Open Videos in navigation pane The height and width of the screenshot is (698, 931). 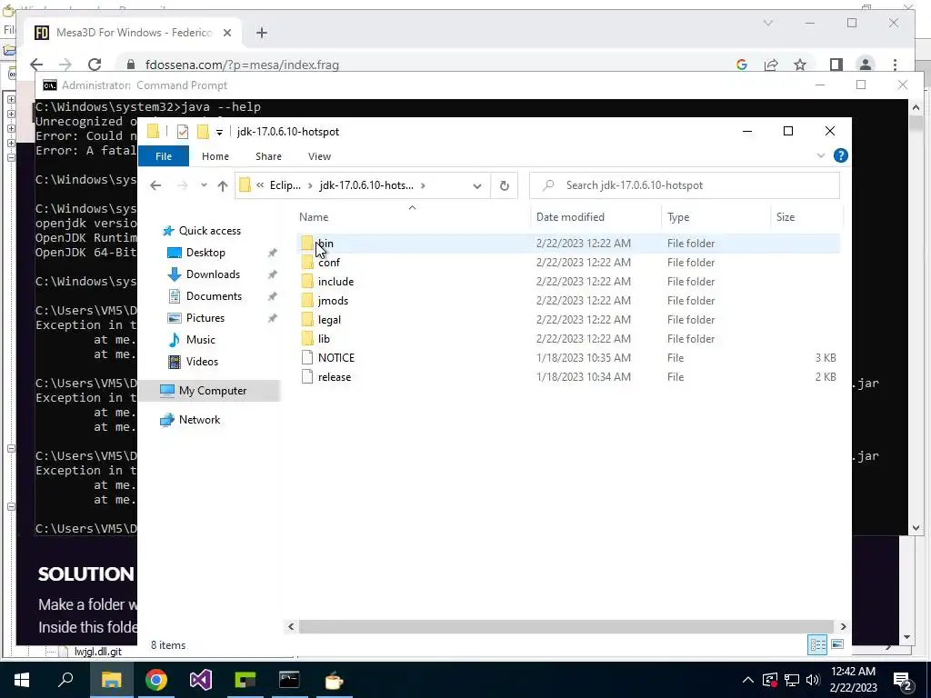202,362
